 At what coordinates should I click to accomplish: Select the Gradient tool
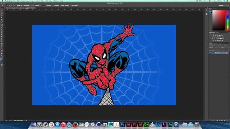[1, 37]
